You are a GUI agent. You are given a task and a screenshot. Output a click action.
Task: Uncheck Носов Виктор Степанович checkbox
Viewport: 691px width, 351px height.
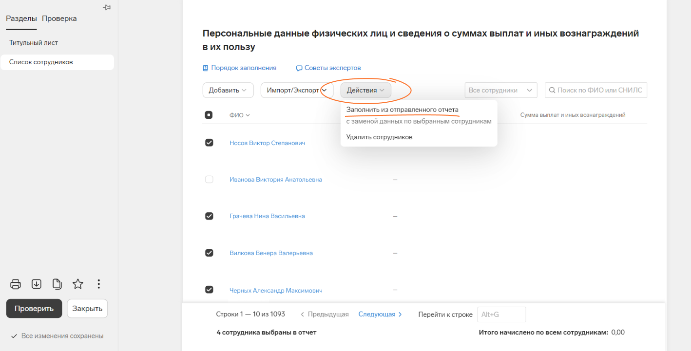pos(209,143)
